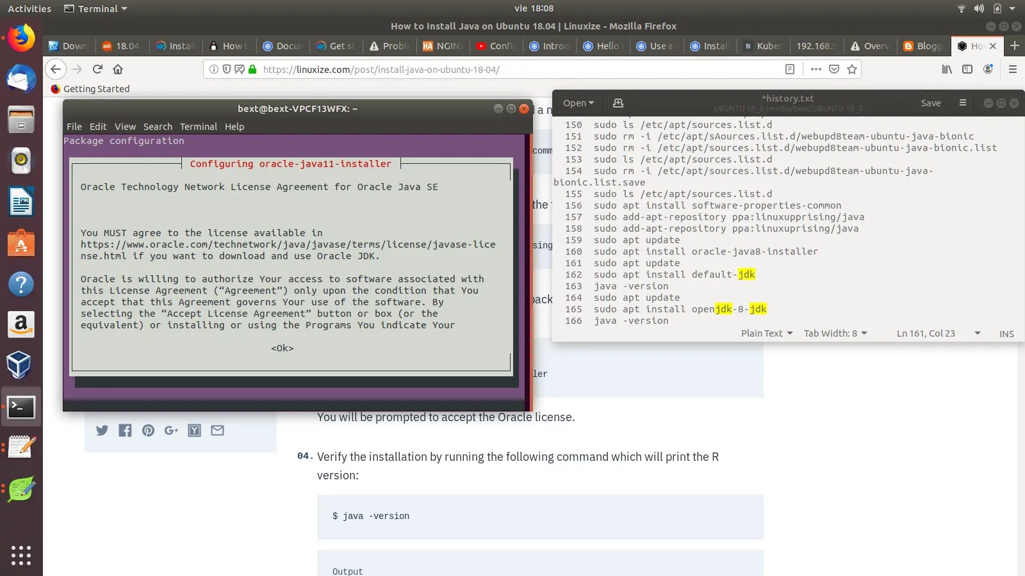Toggle INS overwrite mode indicator
Viewport: 1025px width, 576px height.
(x=1006, y=333)
